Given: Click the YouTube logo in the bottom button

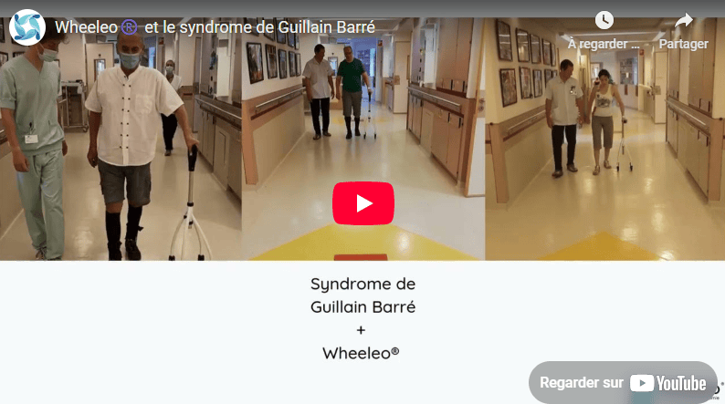Looking at the screenshot, I should 668,383.
